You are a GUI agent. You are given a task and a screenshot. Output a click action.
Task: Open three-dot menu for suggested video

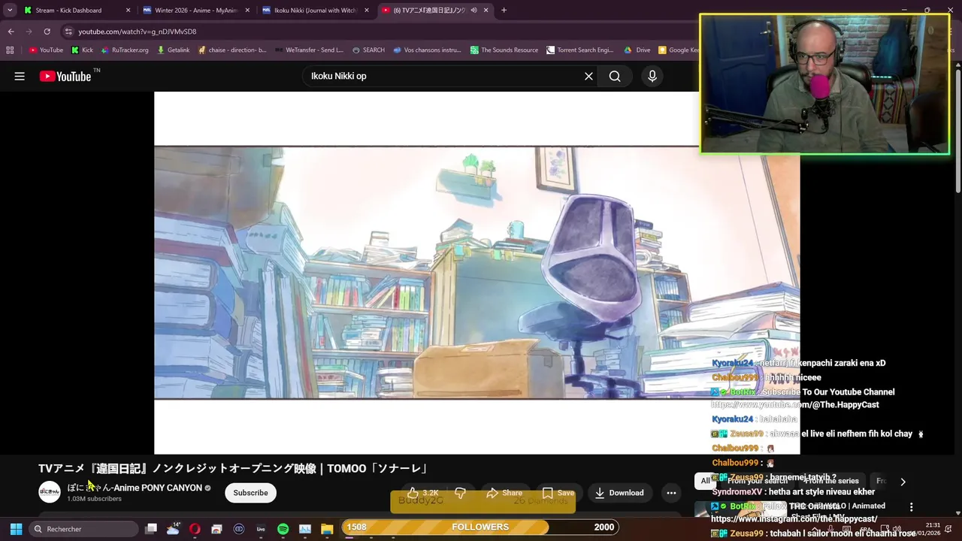click(x=911, y=507)
